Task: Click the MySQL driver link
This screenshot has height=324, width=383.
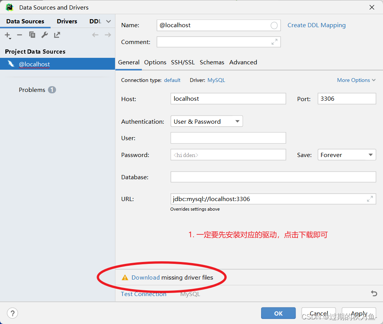Action: [x=216, y=80]
